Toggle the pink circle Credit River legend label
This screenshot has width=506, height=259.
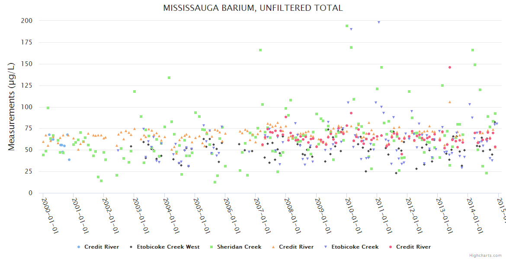point(413,247)
